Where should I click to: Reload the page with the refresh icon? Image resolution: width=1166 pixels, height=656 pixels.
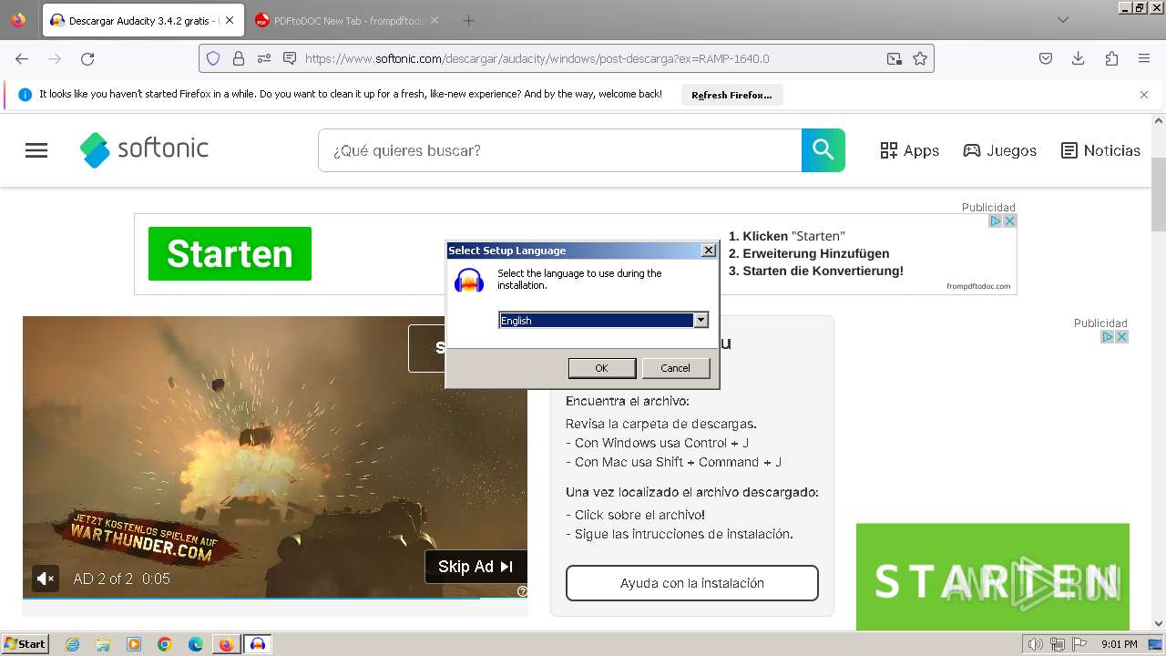coord(87,58)
